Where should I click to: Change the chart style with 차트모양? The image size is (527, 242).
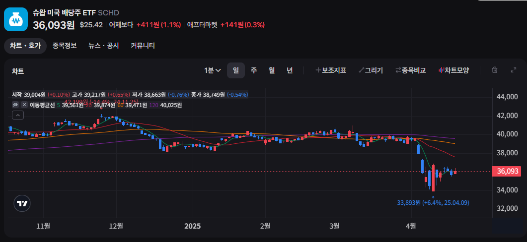click(454, 70)
